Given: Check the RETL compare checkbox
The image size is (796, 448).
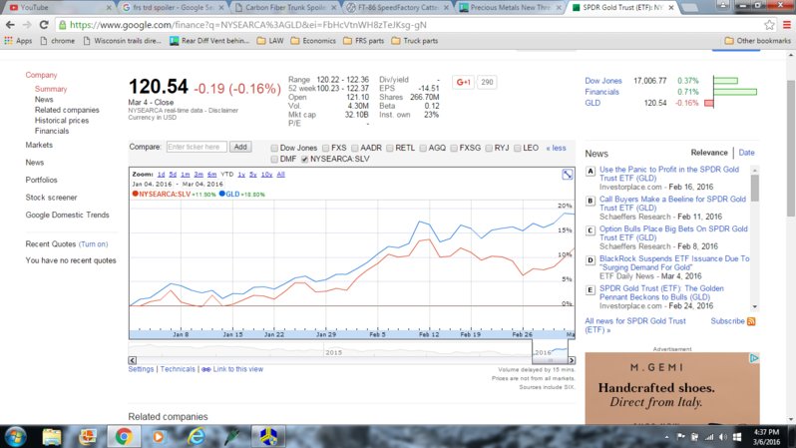Looking at the screenshot, I should click(x=389, y=148).
